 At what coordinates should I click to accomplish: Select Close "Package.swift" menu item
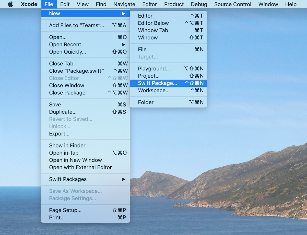76,71
